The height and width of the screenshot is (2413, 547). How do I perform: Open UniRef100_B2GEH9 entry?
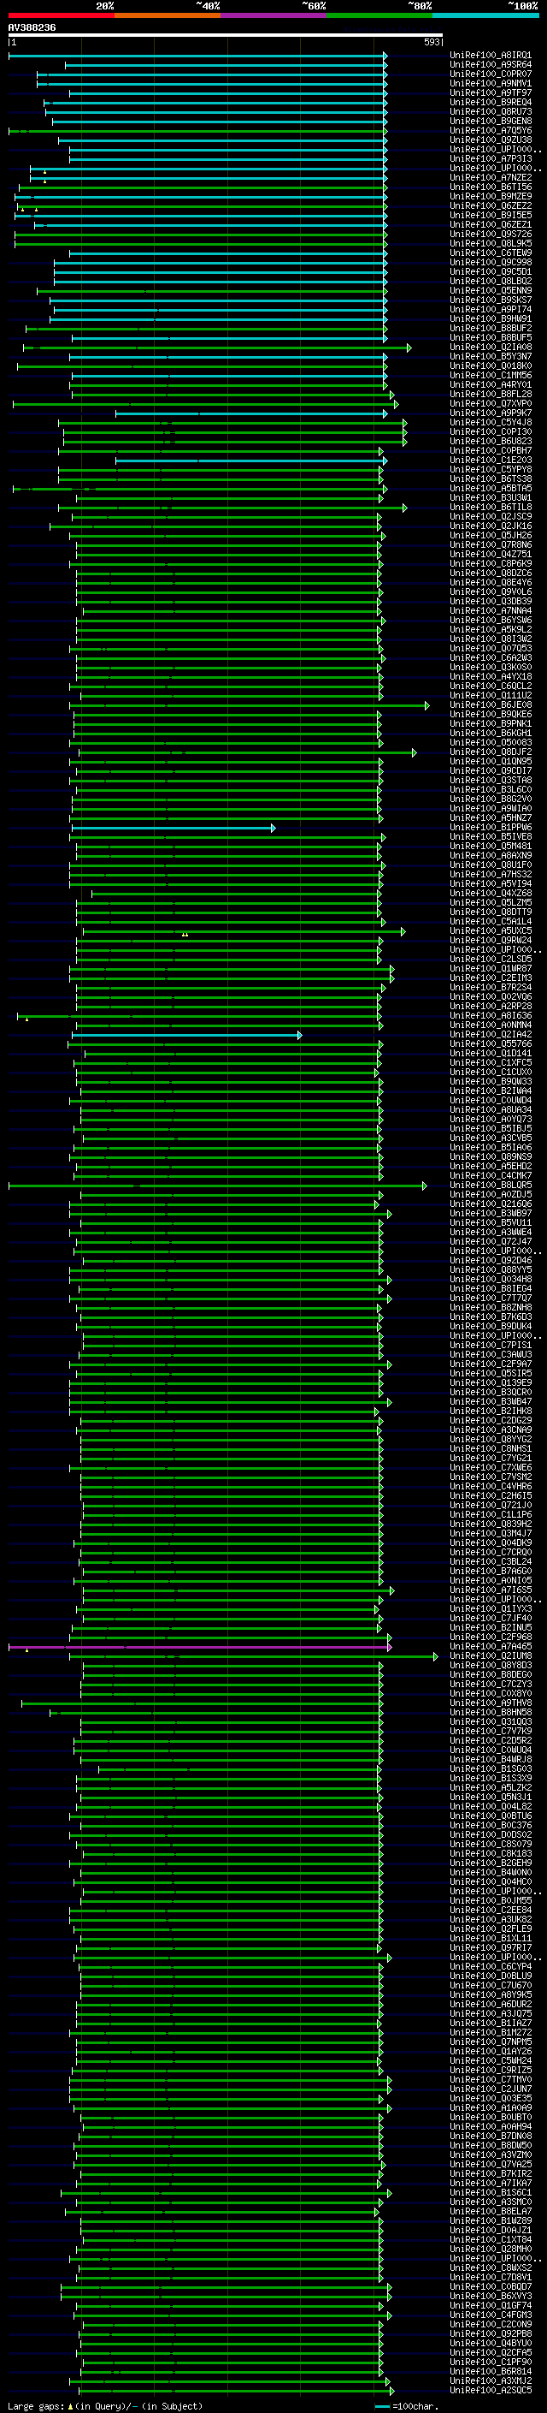pos(490,1863)
